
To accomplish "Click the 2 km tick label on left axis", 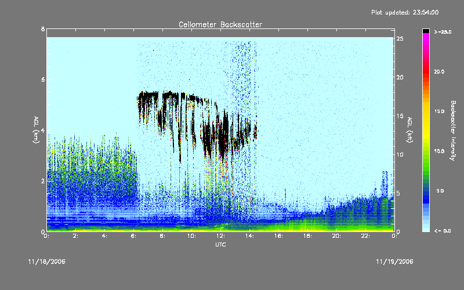I will point(43,181).
